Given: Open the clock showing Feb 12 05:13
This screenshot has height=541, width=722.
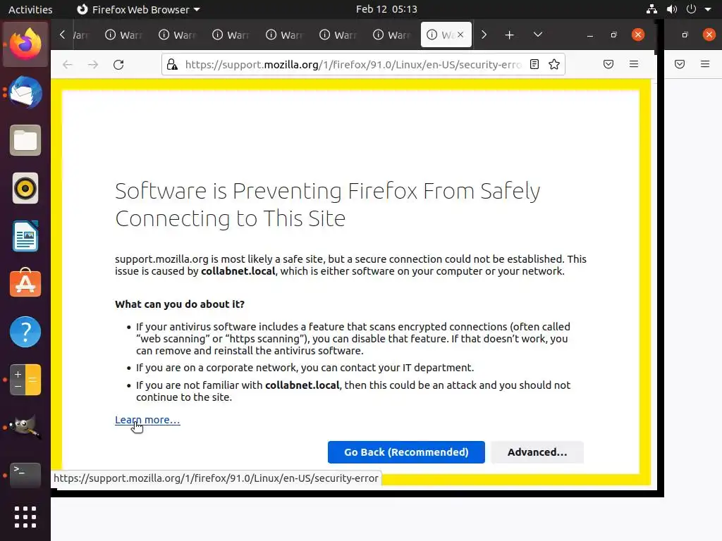Looking at the screenshot, I should (386, 9).
